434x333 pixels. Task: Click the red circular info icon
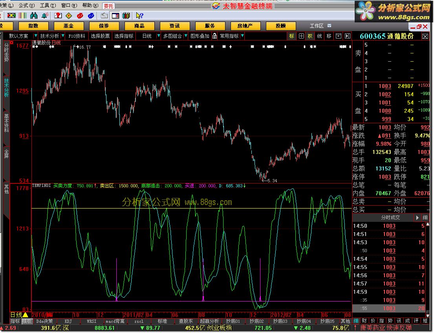(80, 15)
